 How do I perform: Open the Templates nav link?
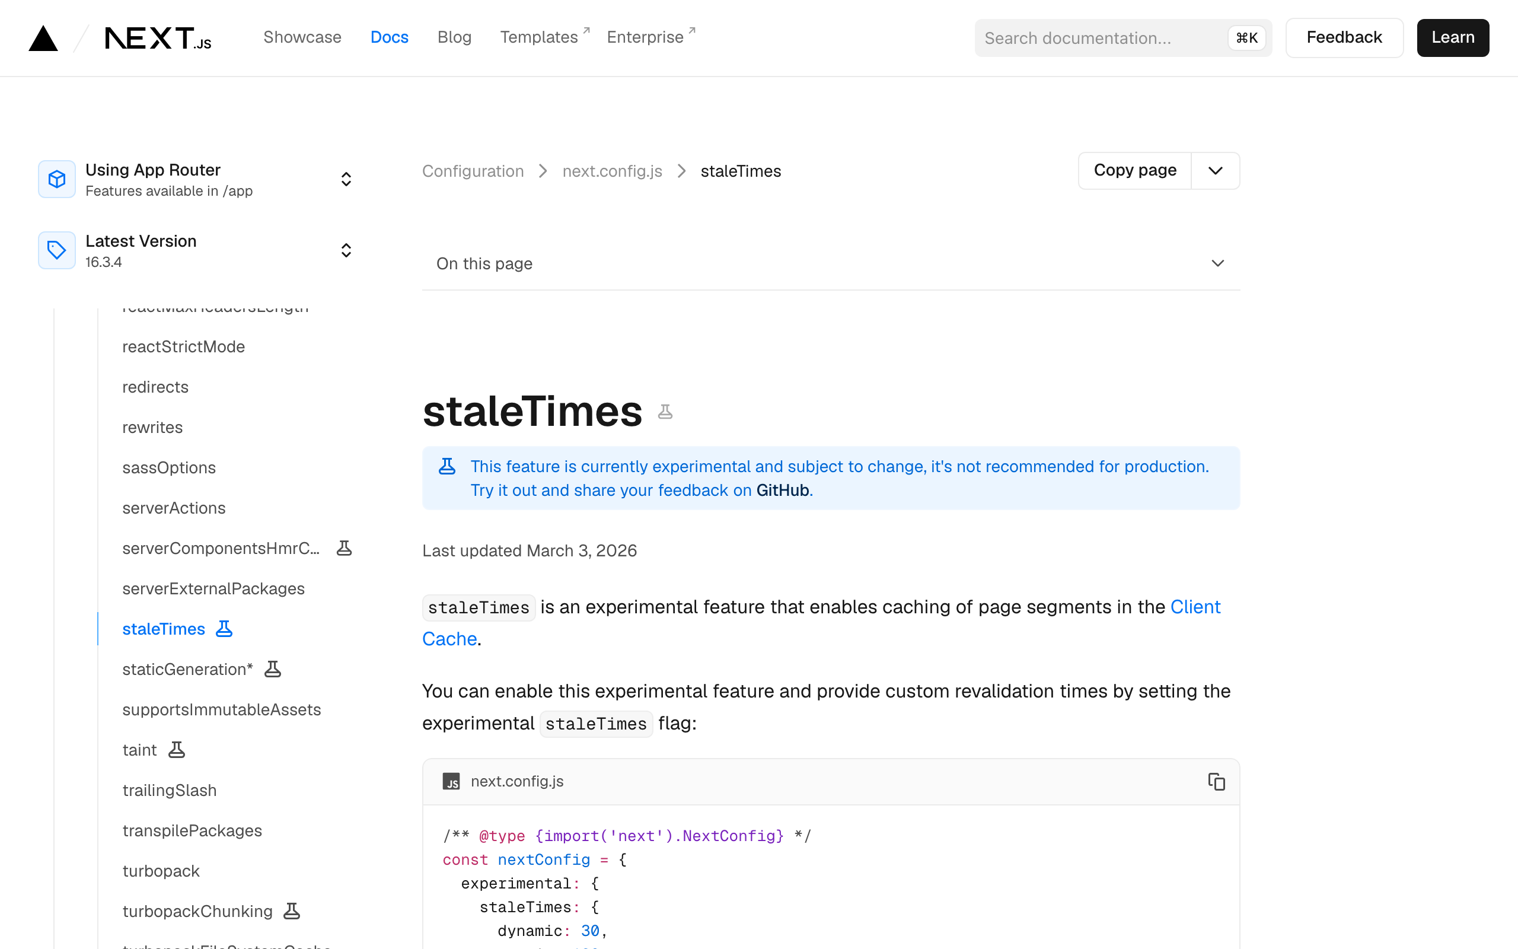(x=544, y=37)
